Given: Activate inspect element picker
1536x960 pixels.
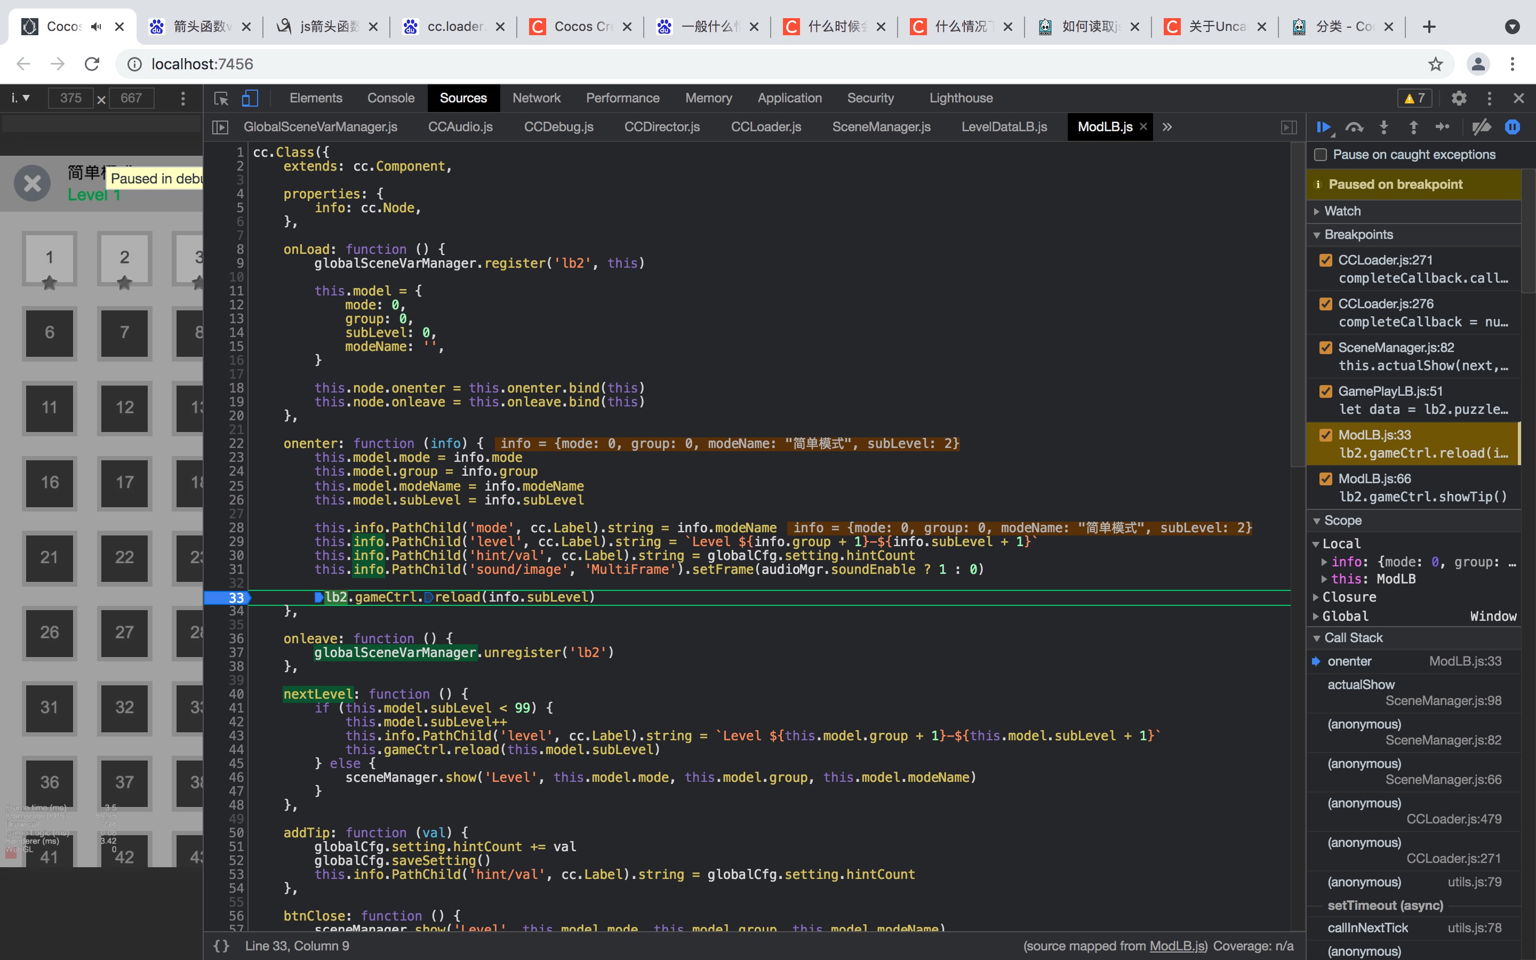Looking at the screenshot, I should pyautogui.click(x=221, y=99).
